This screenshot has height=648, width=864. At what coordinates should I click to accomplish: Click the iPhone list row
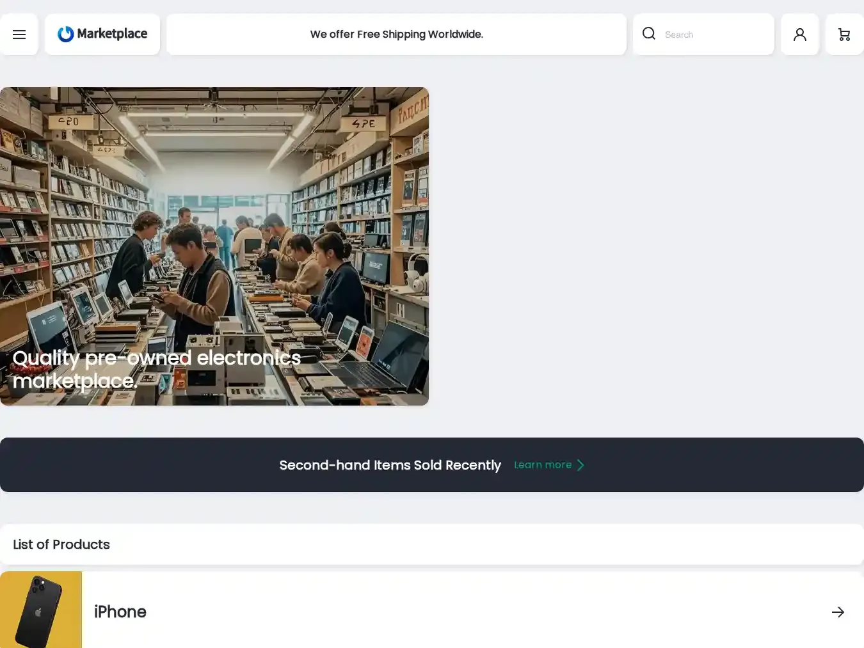click(x=432, y=610)
